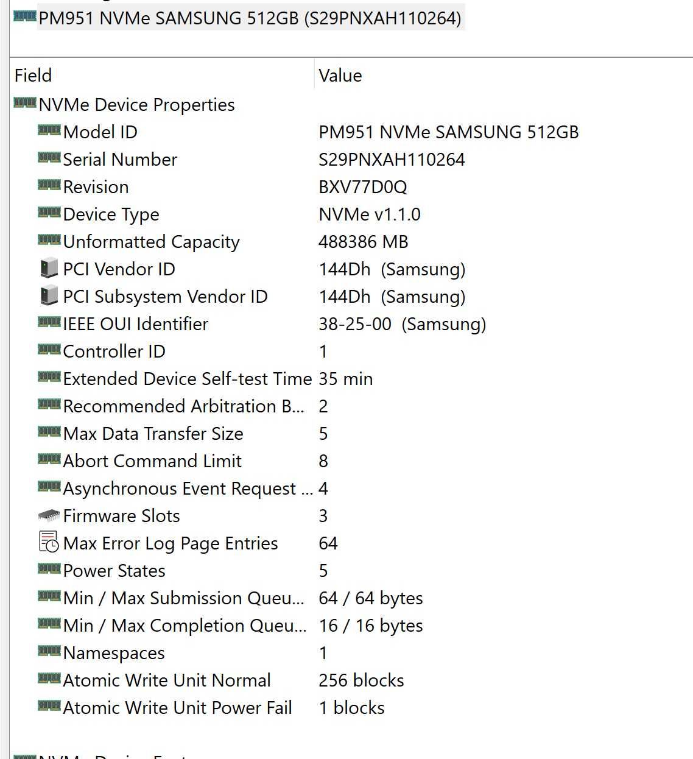Click the drive icon beside PM951 device title
The height and width of the screenshot is (759, 693).
(x=25, y=16)
